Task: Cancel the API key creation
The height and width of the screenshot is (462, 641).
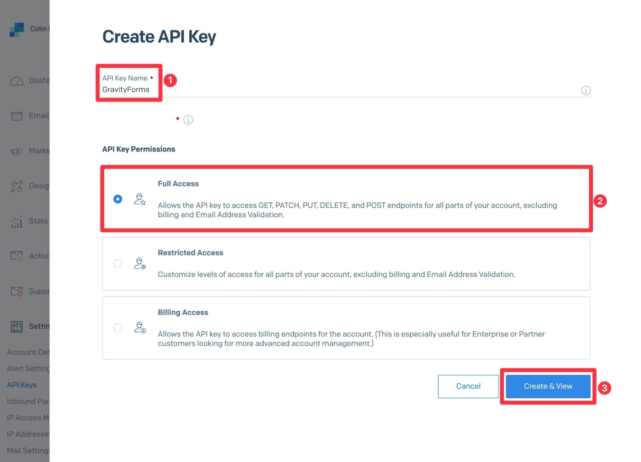Action: coord(468,386)
